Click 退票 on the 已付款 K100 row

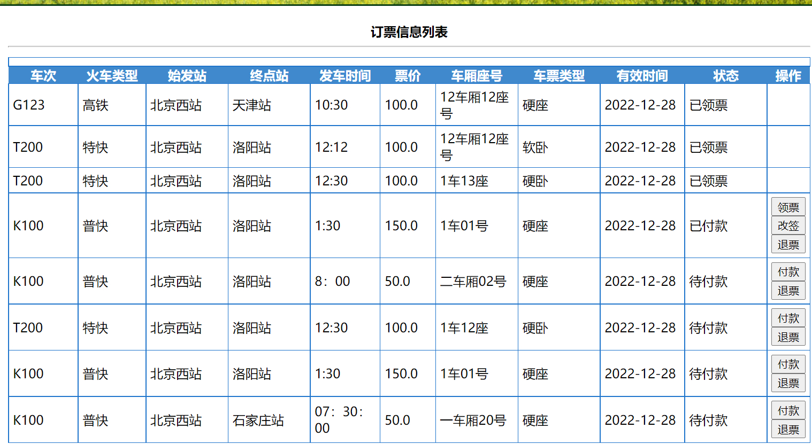[788, 244]
